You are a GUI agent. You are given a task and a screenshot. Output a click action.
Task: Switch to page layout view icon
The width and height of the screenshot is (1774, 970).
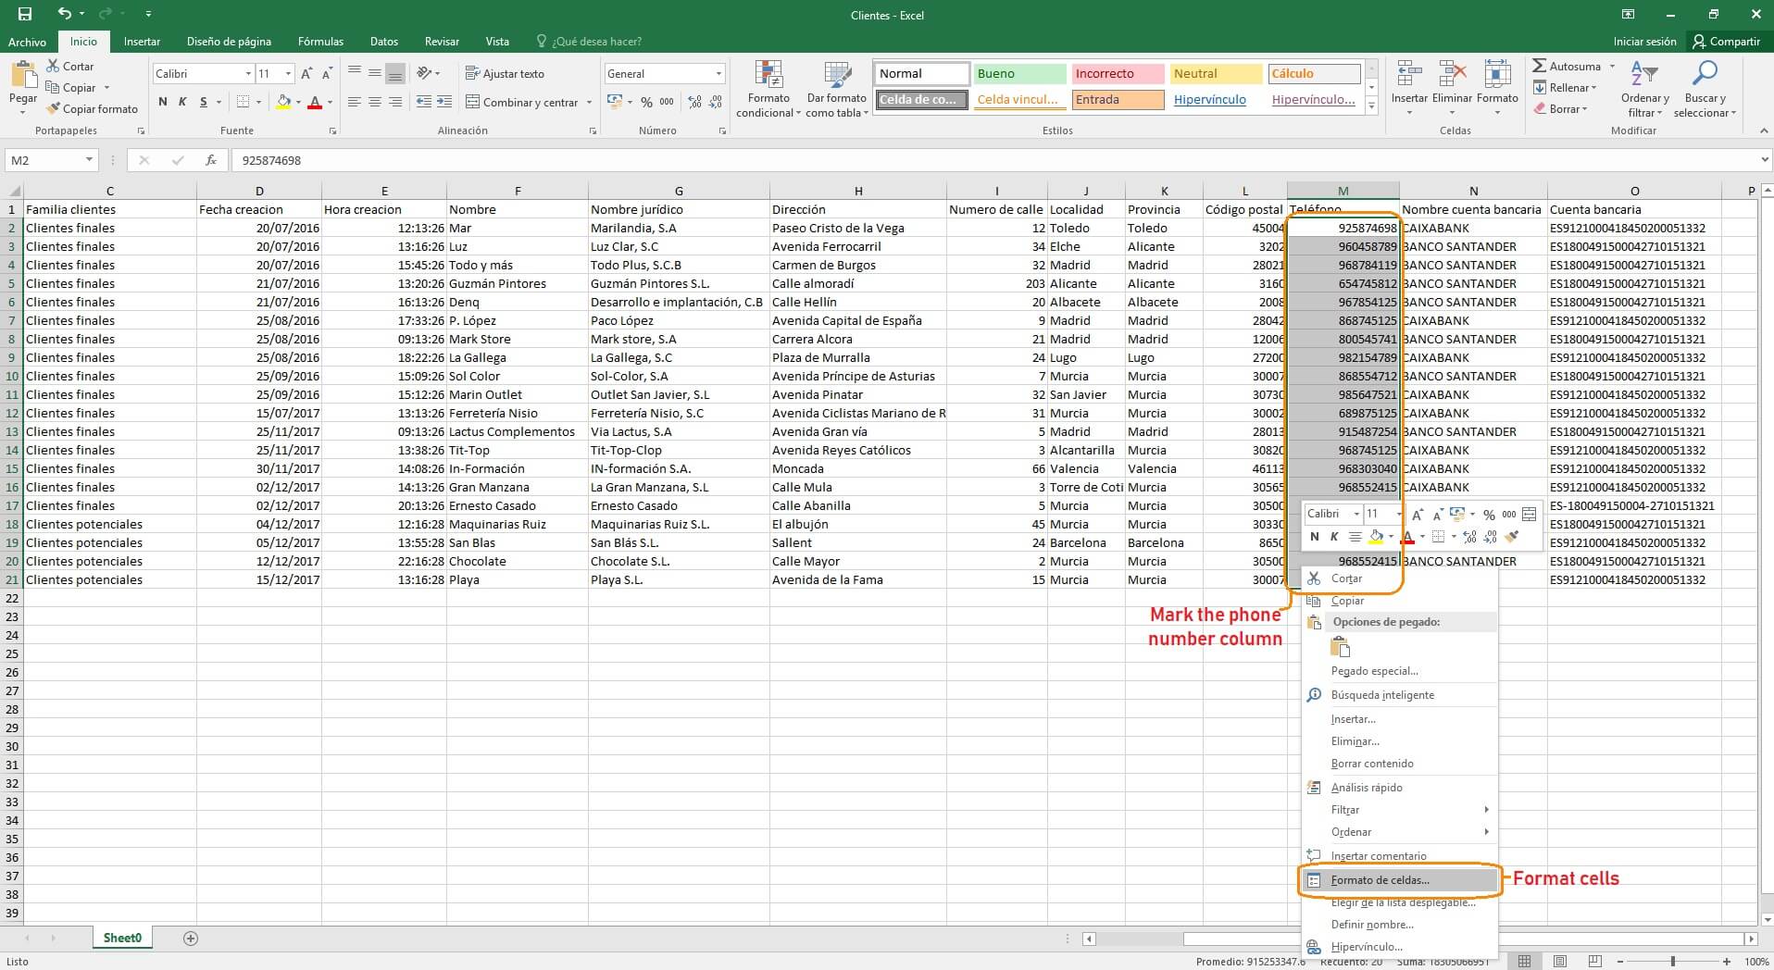[1560, 962]
